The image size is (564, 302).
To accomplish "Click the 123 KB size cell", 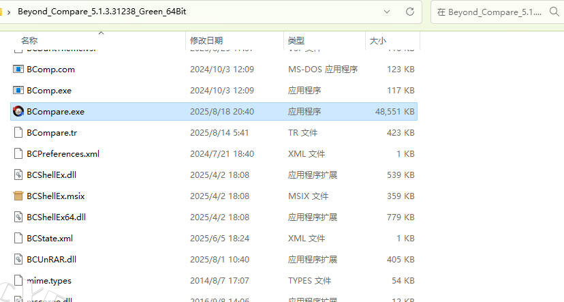I will click(401, 69).
